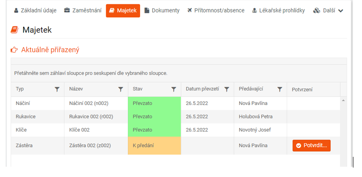Open the Předávající column filter

(279, 90)
